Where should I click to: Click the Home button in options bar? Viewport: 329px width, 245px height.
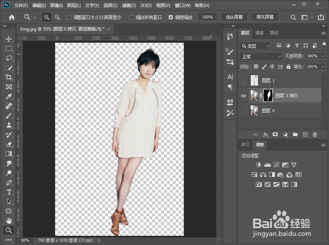[12, 17]
